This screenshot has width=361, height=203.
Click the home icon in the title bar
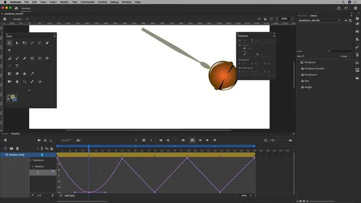point(16,8)
